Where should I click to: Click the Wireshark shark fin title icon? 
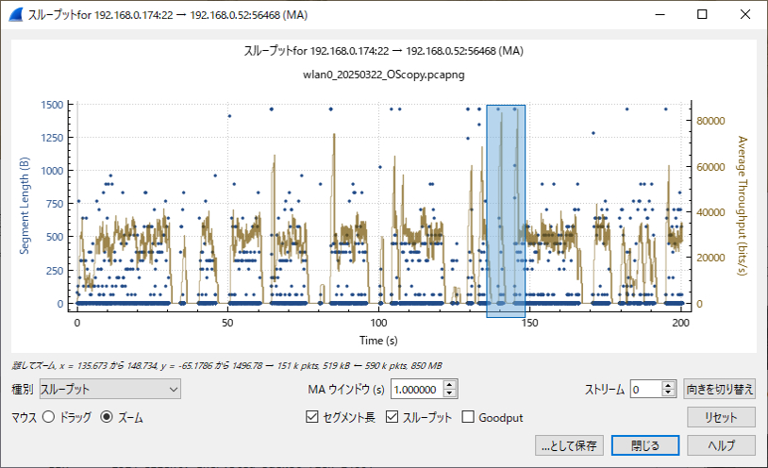pyautogui.click(x=16, y=15)
